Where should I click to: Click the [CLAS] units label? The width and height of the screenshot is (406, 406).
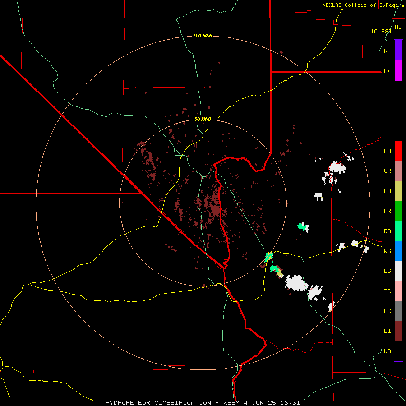[381, 31]
